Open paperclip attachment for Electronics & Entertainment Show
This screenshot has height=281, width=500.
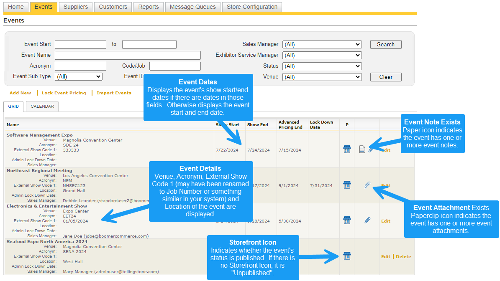point(367,220)
